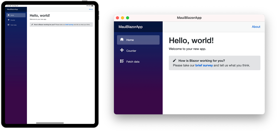Click the Fetch data list icon in Mac window
Viewport: 279px width, 133px height.
(x=122, y=61)
